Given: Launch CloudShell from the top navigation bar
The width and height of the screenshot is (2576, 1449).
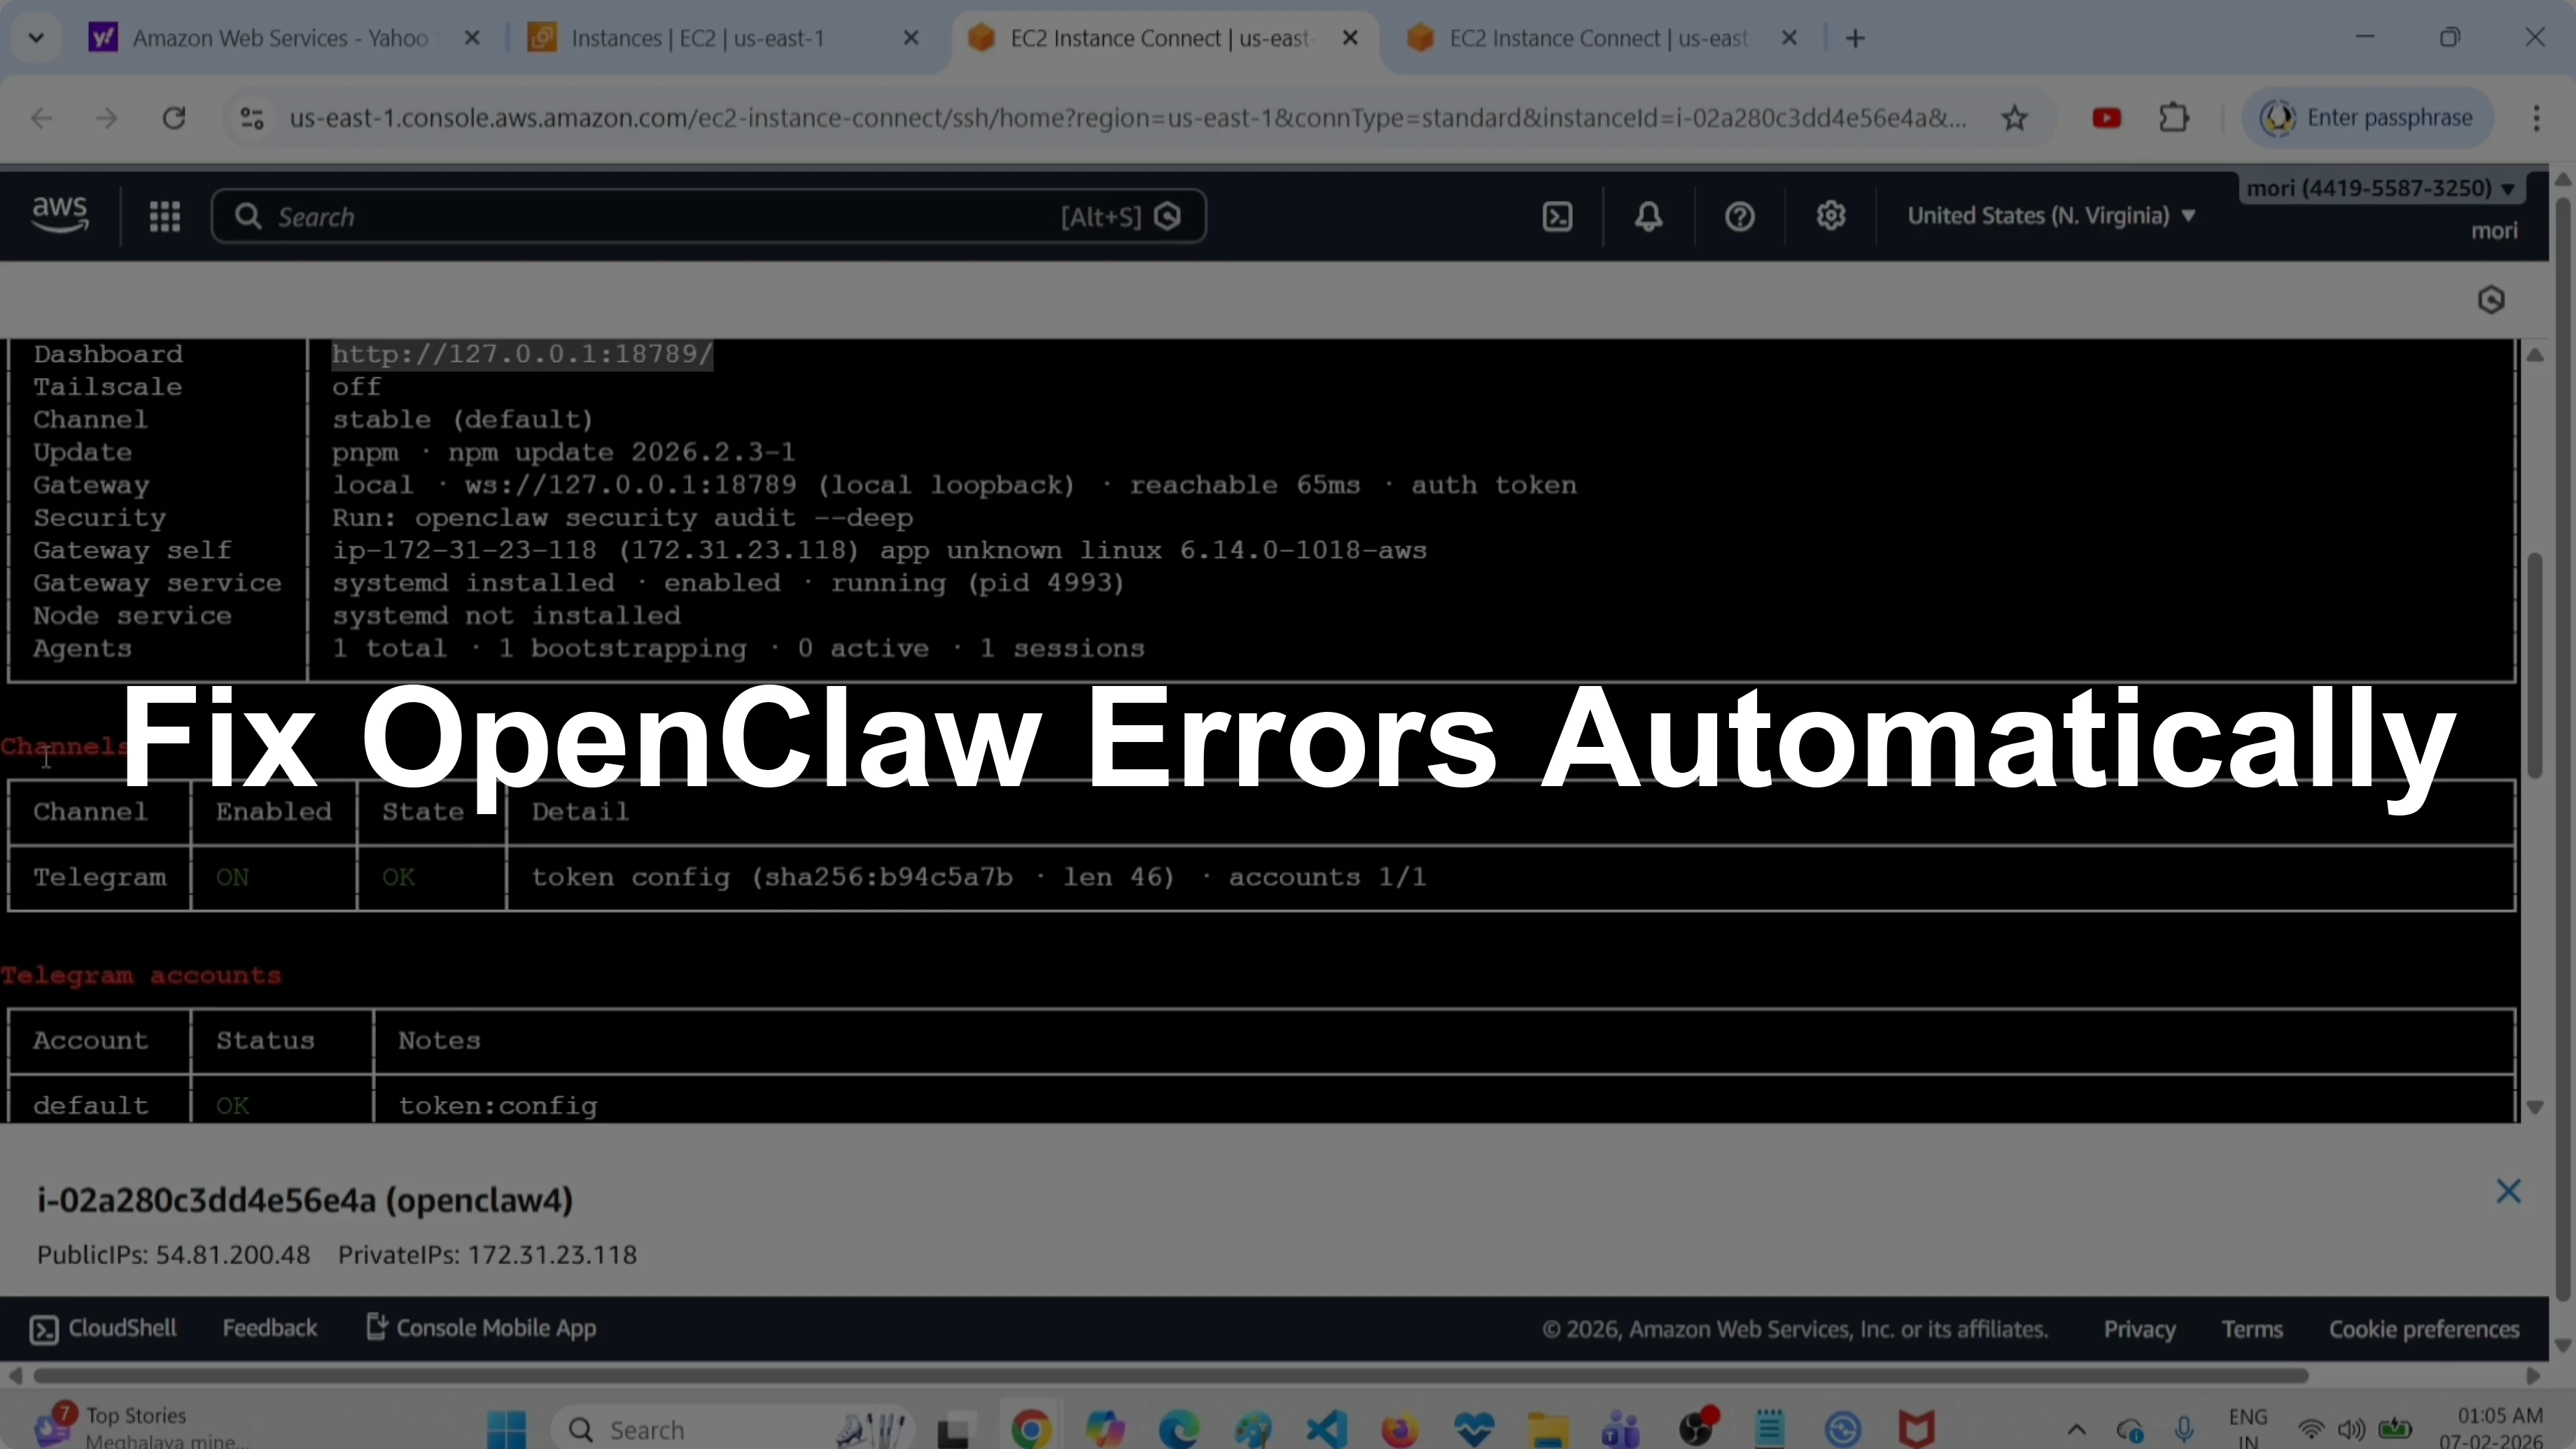Looking at the screenshot, I should click(x=1557, y=216).
